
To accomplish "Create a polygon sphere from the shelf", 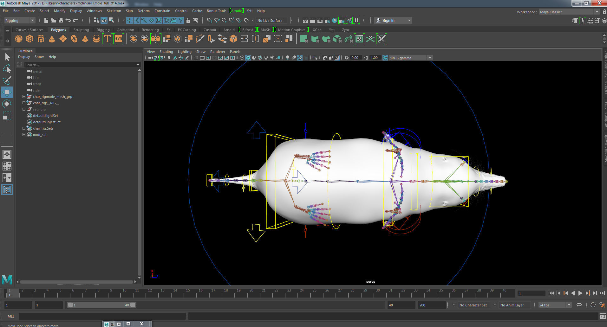I will click(x=19, y=39).
